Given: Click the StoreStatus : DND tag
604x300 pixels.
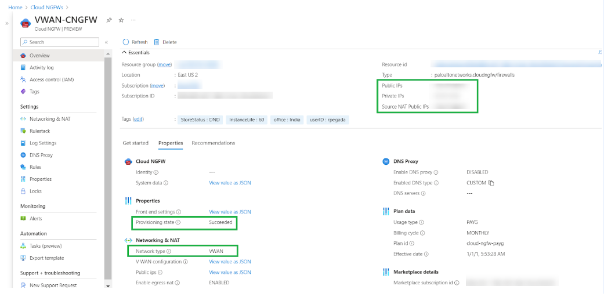Looking at the screenshot, I should click(x=200, y=120).
